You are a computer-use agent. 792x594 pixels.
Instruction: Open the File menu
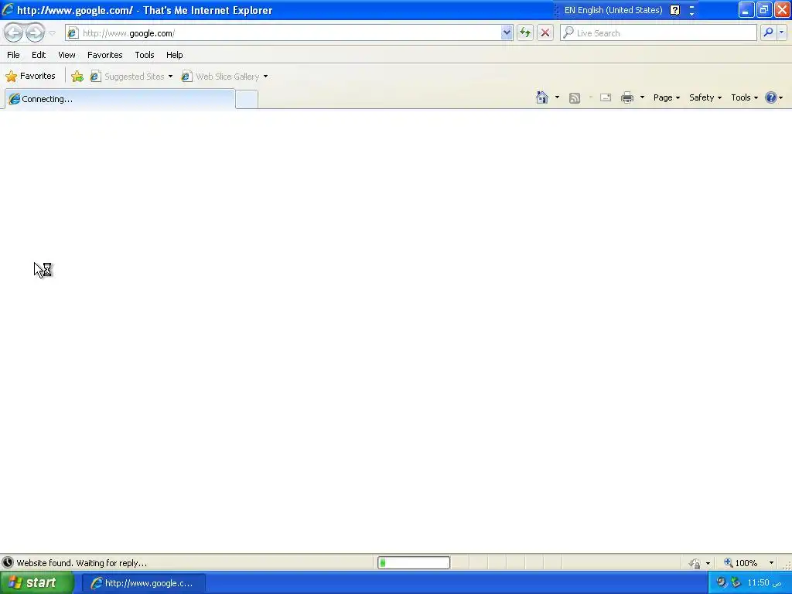(14, 55)
